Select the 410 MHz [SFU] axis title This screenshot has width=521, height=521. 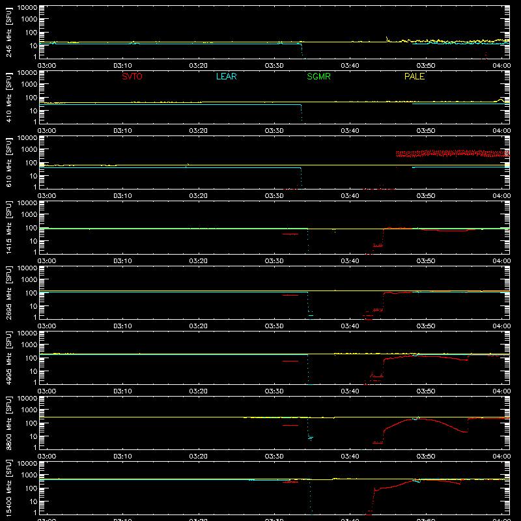(9, 97)
